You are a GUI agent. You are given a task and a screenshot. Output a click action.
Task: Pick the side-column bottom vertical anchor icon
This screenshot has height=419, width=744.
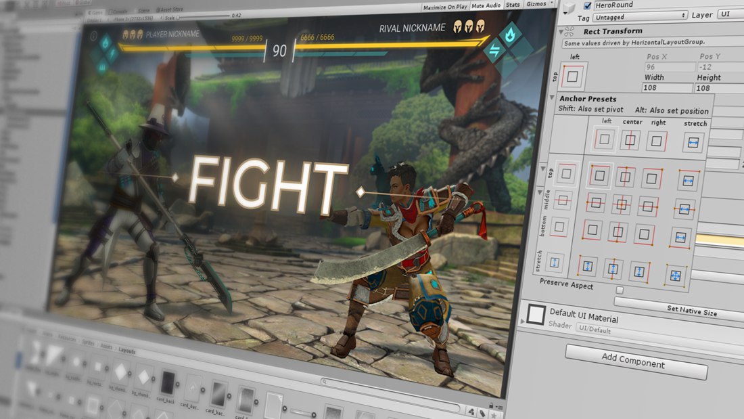559,227
